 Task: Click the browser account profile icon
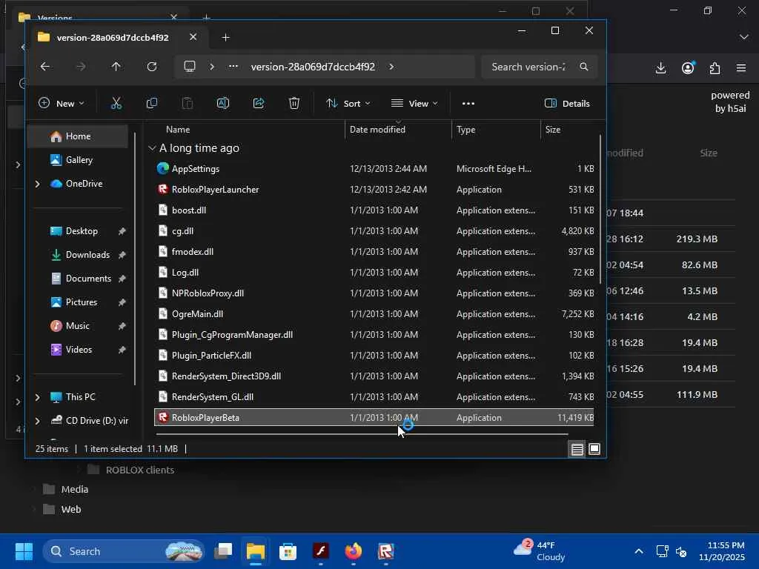(688, 67)
